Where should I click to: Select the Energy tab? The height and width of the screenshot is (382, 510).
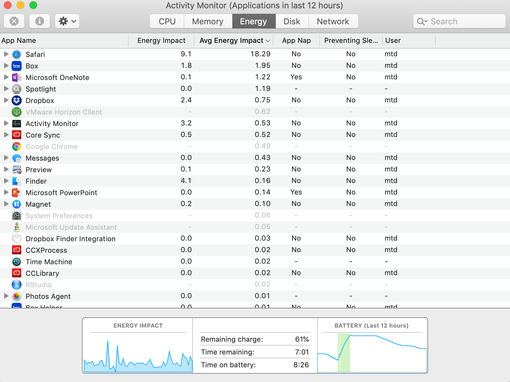[253, 21]
